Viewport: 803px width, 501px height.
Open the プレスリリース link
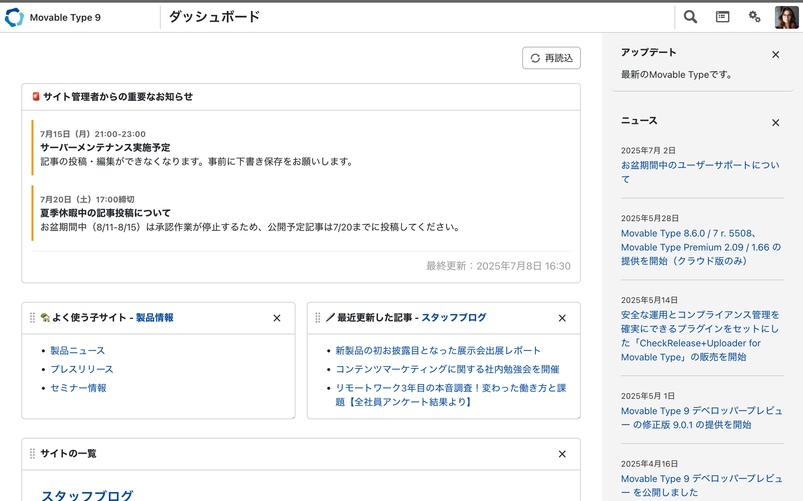[x=81, y=369]
